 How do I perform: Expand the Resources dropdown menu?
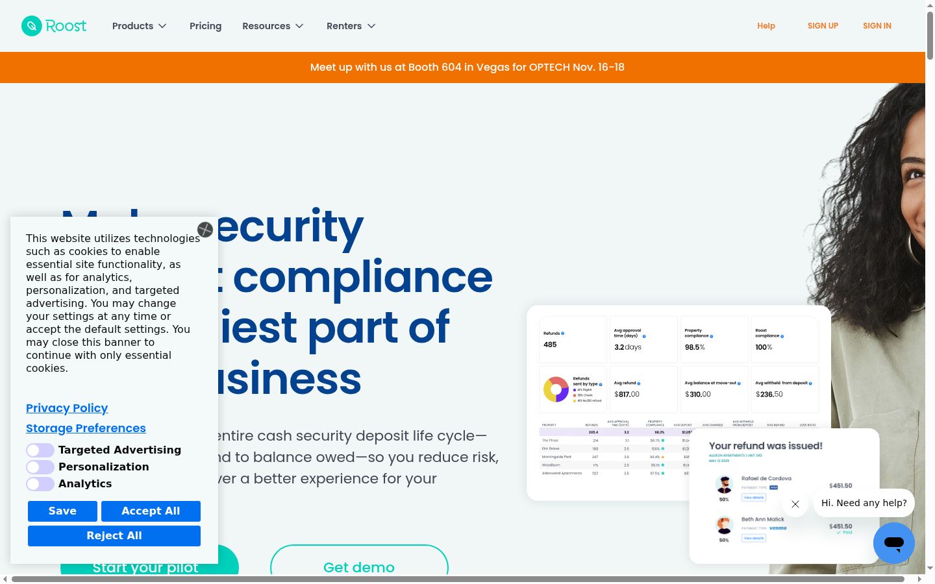[273, 26]
